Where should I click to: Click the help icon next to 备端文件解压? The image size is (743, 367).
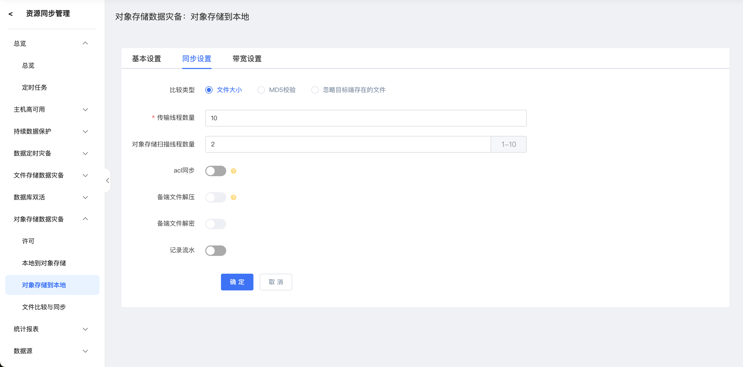(x=233, y=197)
